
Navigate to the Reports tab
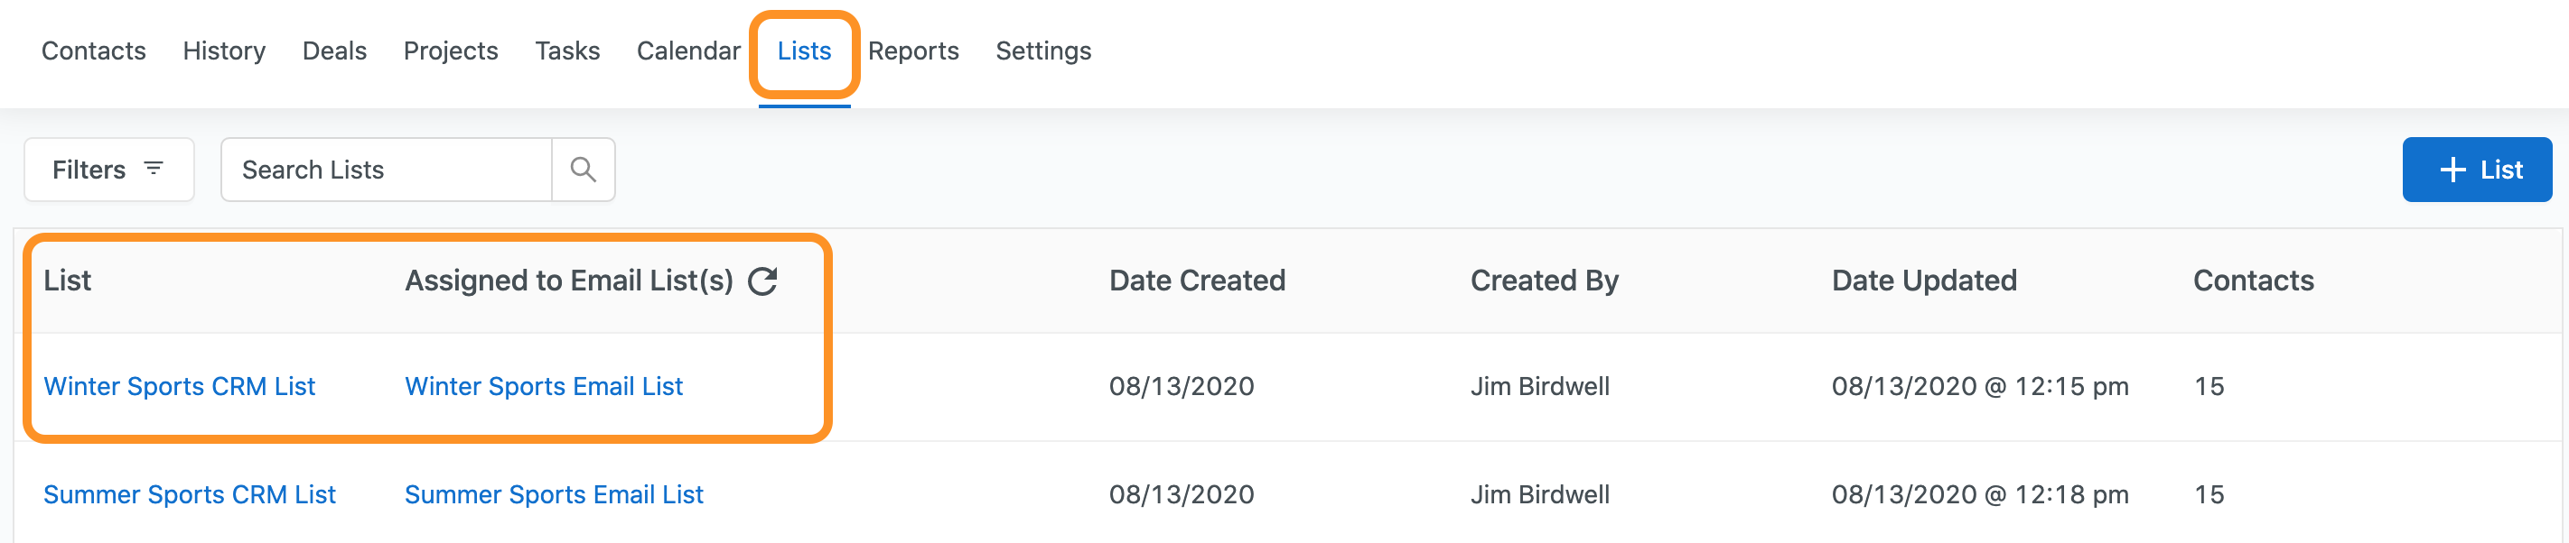tap(912, 51)
